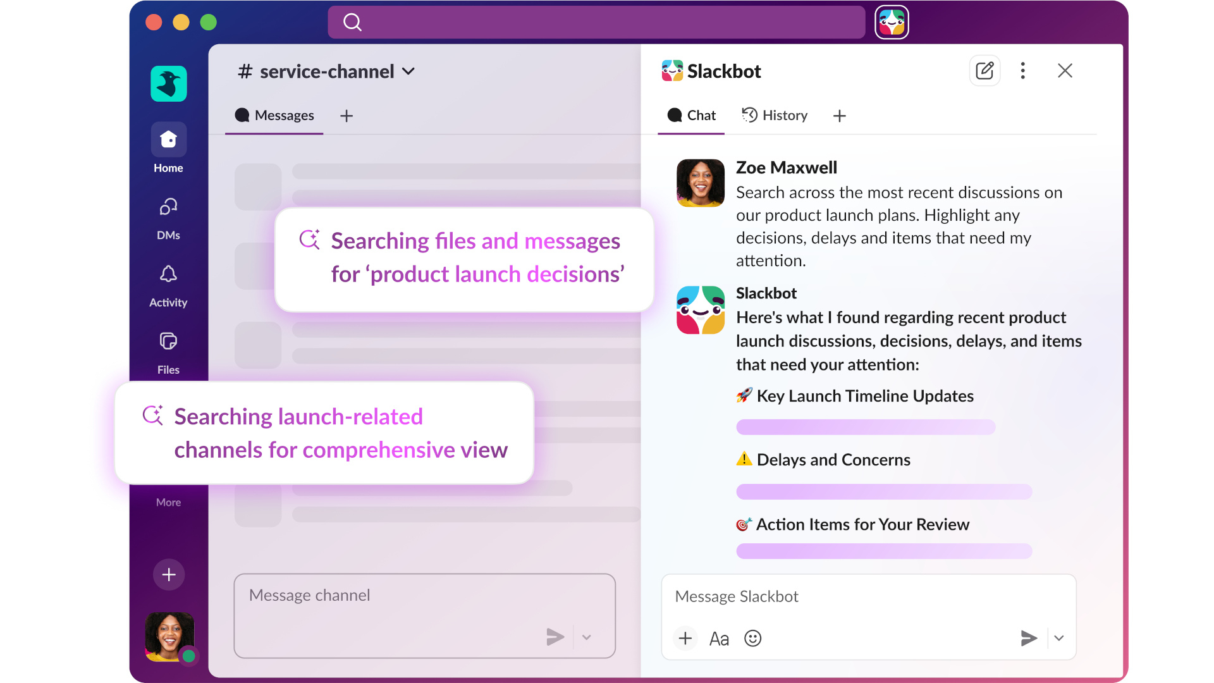Expand send options in the channel composer
Image resolution: width=1214 pixels, height=683 pixels.
click(587, 637)
